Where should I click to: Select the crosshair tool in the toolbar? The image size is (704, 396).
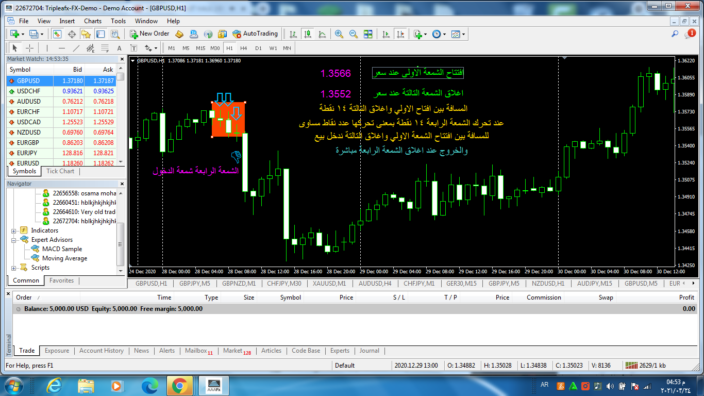point(30,48)
